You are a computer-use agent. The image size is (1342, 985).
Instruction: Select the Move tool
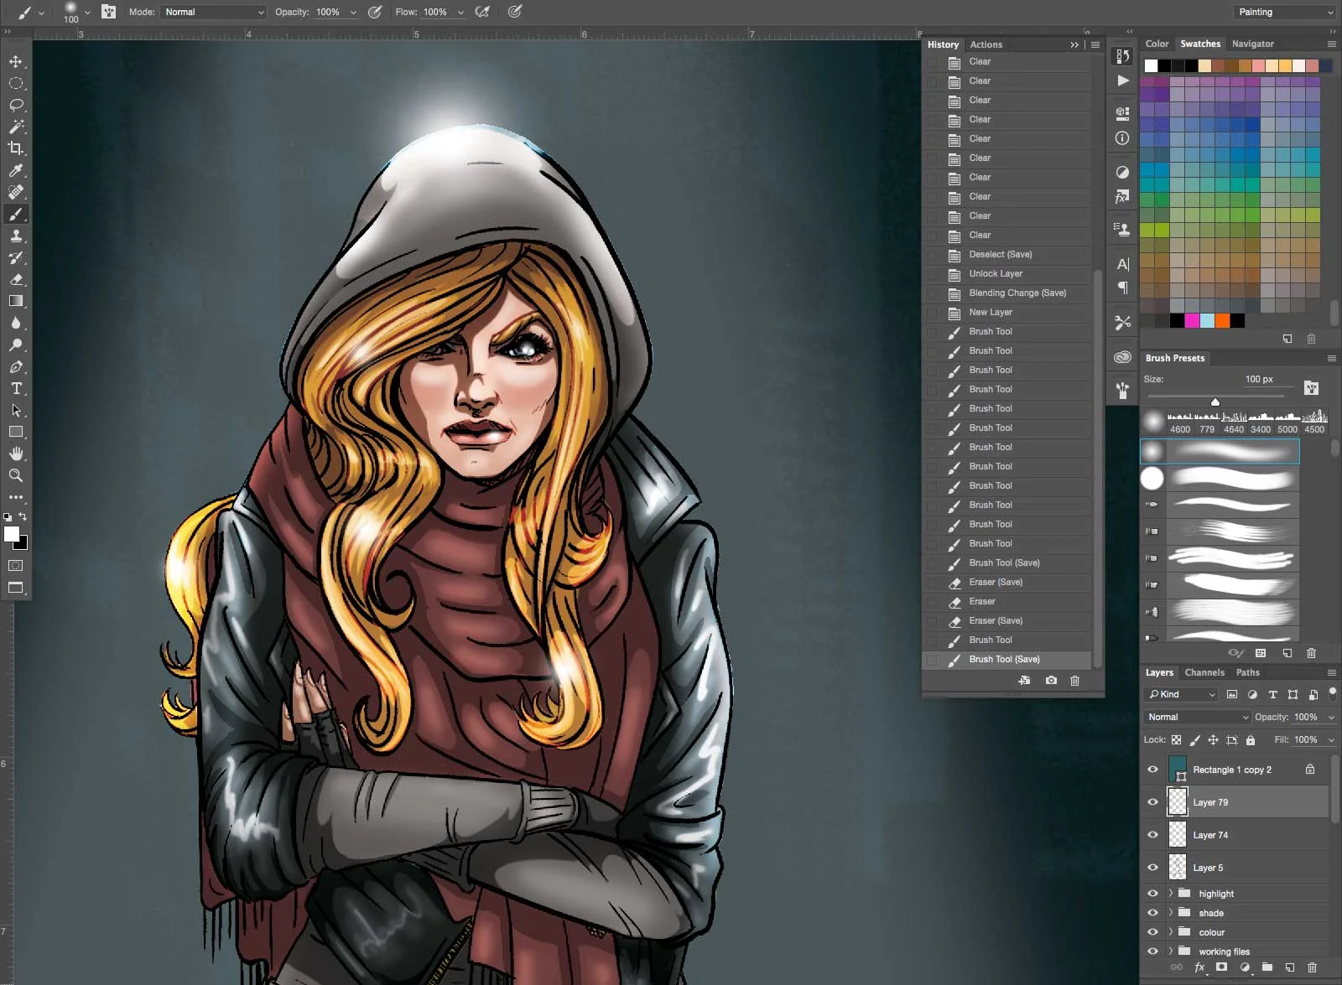click(16, 62)
